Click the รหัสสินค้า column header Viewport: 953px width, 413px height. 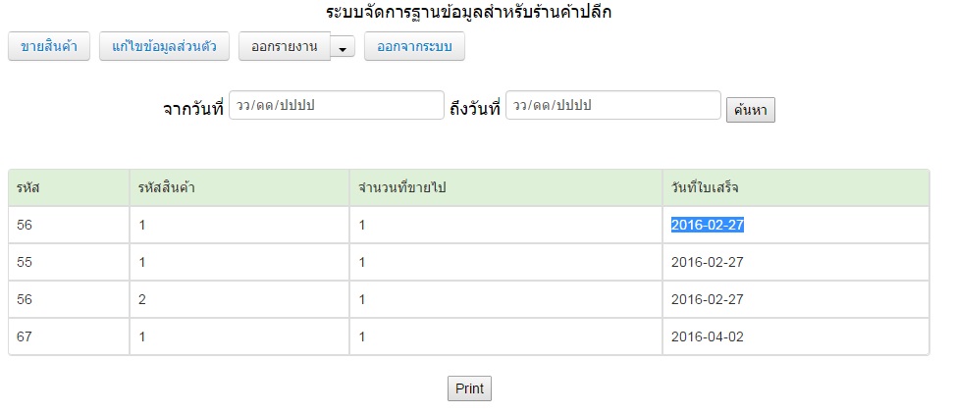click(165, 187)
